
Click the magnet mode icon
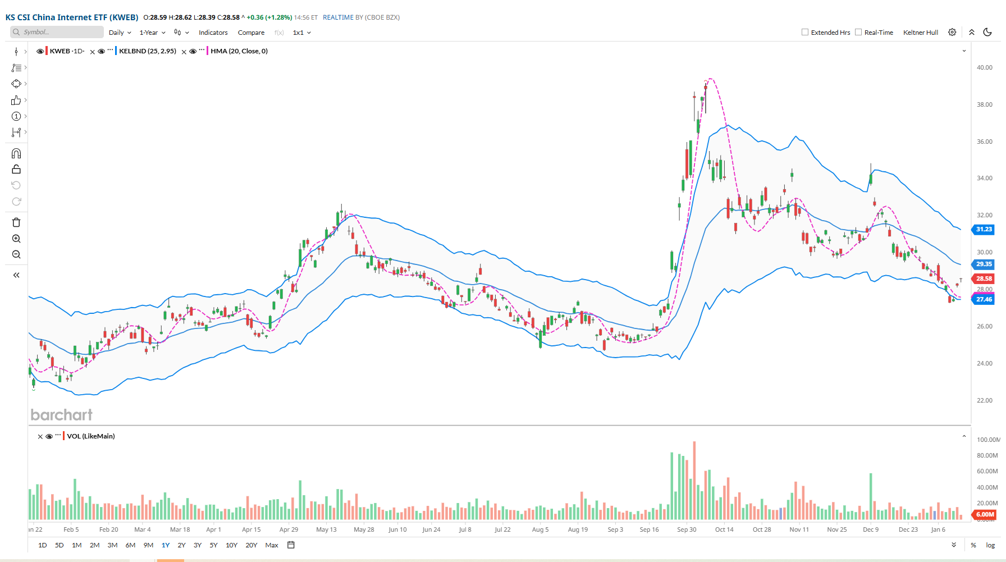pyautogui.click(x=16, y=153)
